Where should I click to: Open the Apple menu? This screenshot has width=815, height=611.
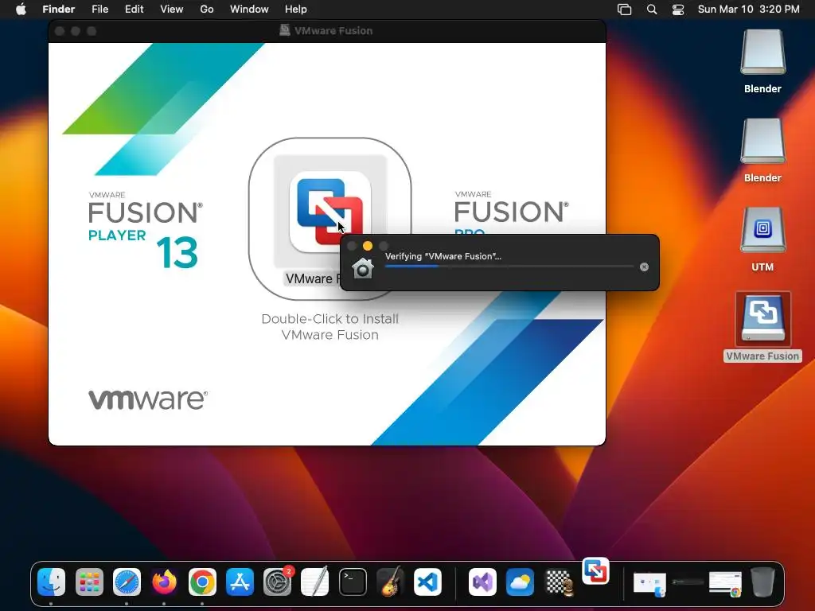tap(21, 10)
